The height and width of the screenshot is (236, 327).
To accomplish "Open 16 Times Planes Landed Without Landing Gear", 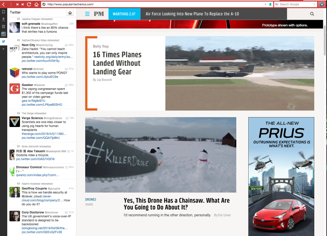I will (117, 63).
